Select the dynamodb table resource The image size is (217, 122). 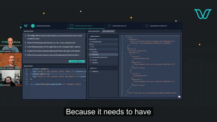click(x=103, y=42)
